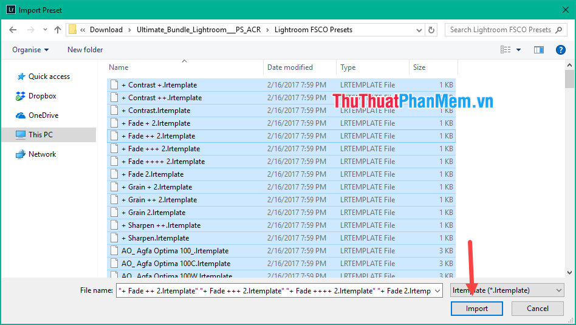Select file AO_ Agfa Optima 100C.lrtemplate
Viewport: 576px width, 325px height.
281,264
